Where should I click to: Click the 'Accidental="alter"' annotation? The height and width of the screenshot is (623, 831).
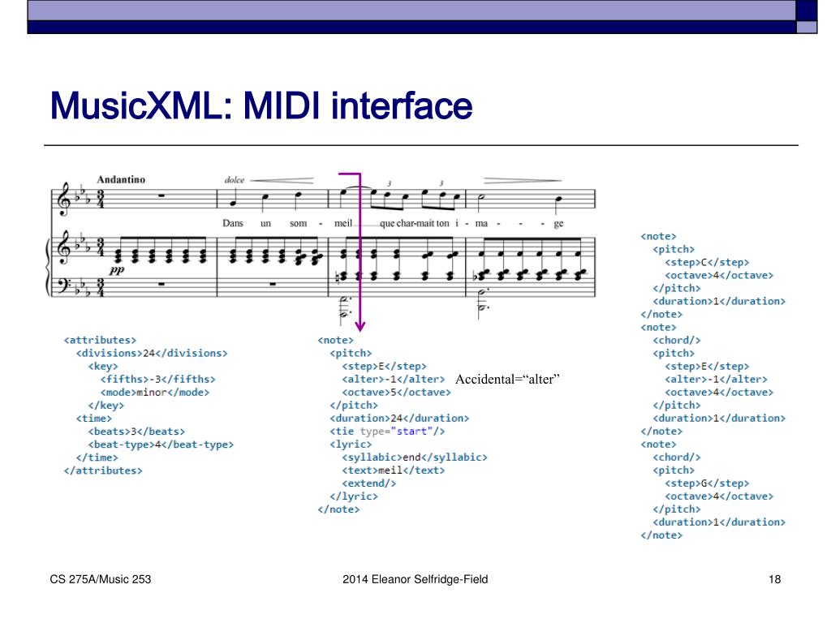[508, 380]
